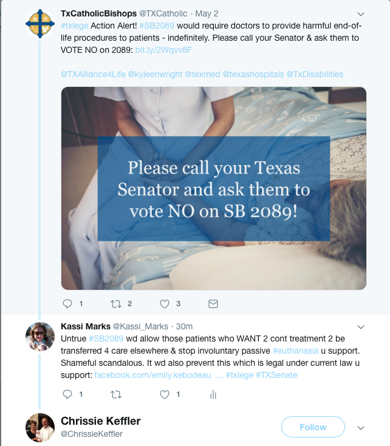View Kassi Marks' profile picture
Viewport: 390px width, 446px height.
click(x=40, y=336)
